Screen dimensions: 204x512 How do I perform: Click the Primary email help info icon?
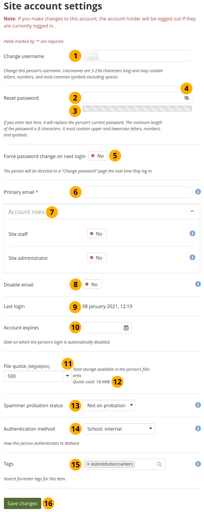pyautogui.click(x=198, y=192)
